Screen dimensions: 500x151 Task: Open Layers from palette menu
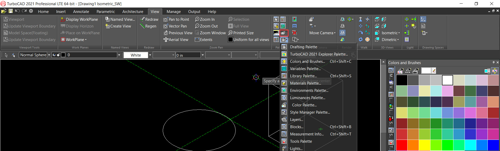(318, 120)
